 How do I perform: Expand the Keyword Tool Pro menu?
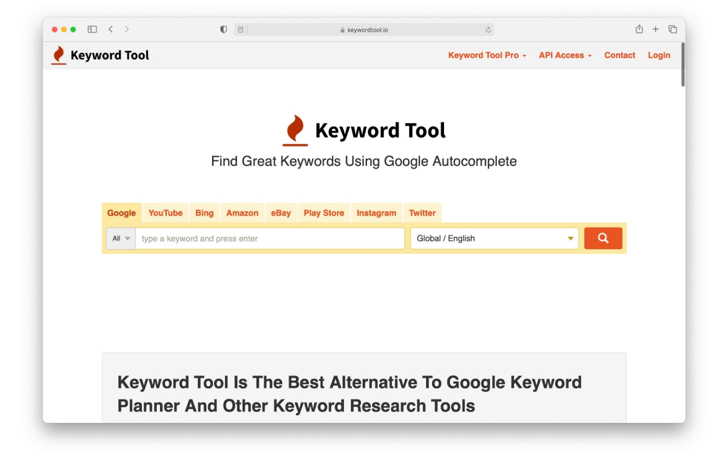(487, 55)
